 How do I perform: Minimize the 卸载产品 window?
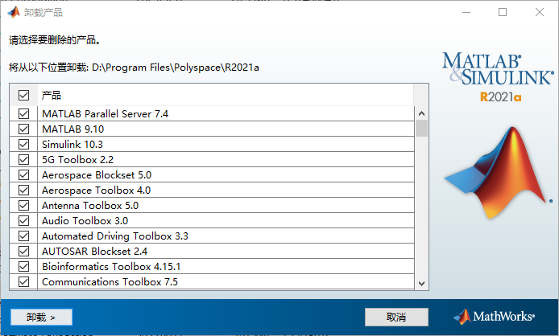[x=466, y=12]
